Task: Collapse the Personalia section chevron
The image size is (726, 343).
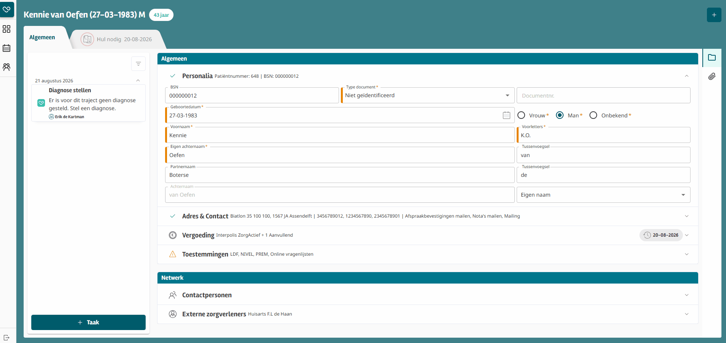Action: (x=687, y=76)
